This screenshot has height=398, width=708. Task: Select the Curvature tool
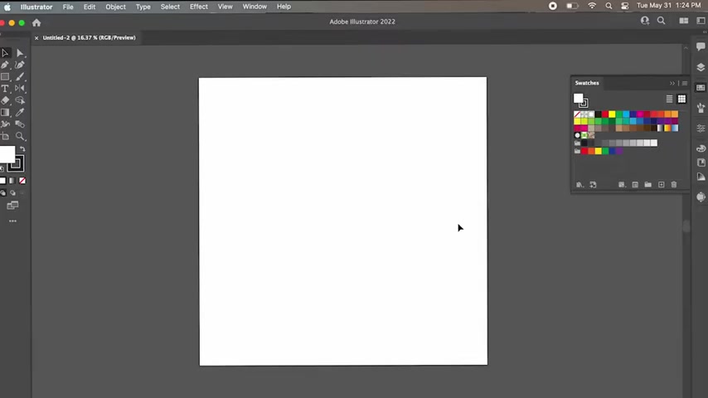click(x=20, y=65)
